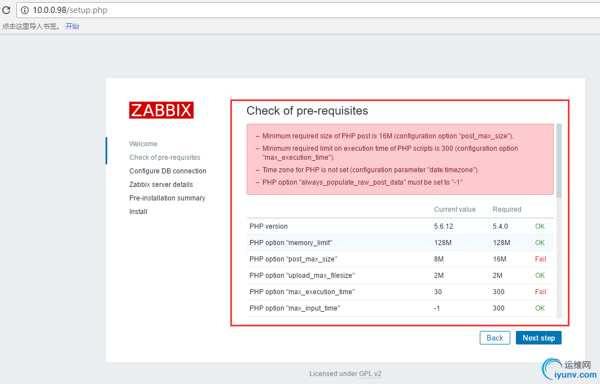Click the ZABBIX logo
The image size is (600, 384).
[x=161, y=110]
